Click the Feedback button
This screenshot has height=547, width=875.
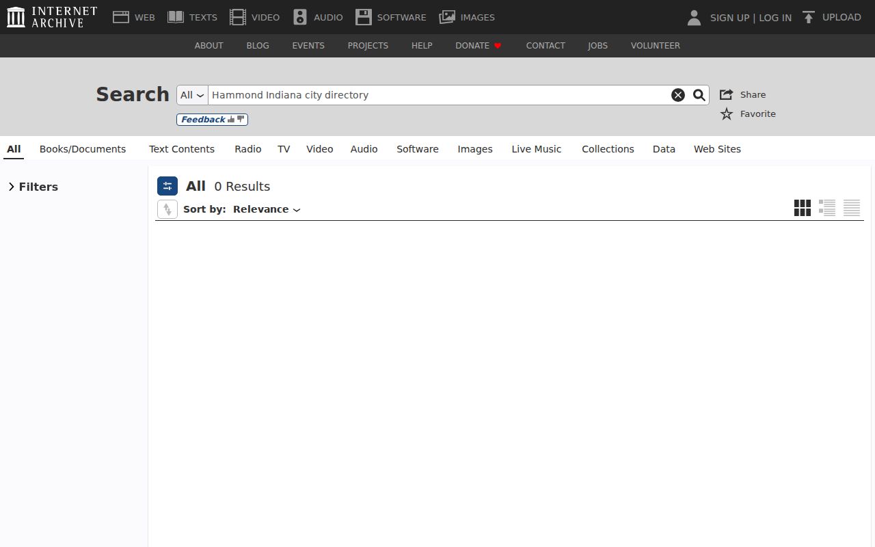coord(212,120)
